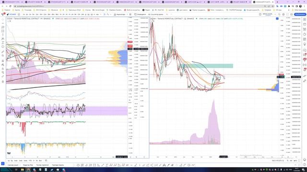
Task: Click the TradingView logo on left chart
Action: 9,153
